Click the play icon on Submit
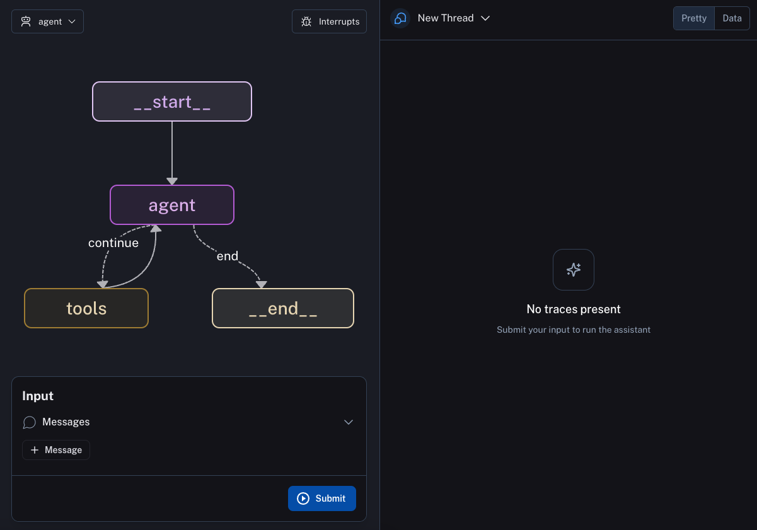 point(303,498)
